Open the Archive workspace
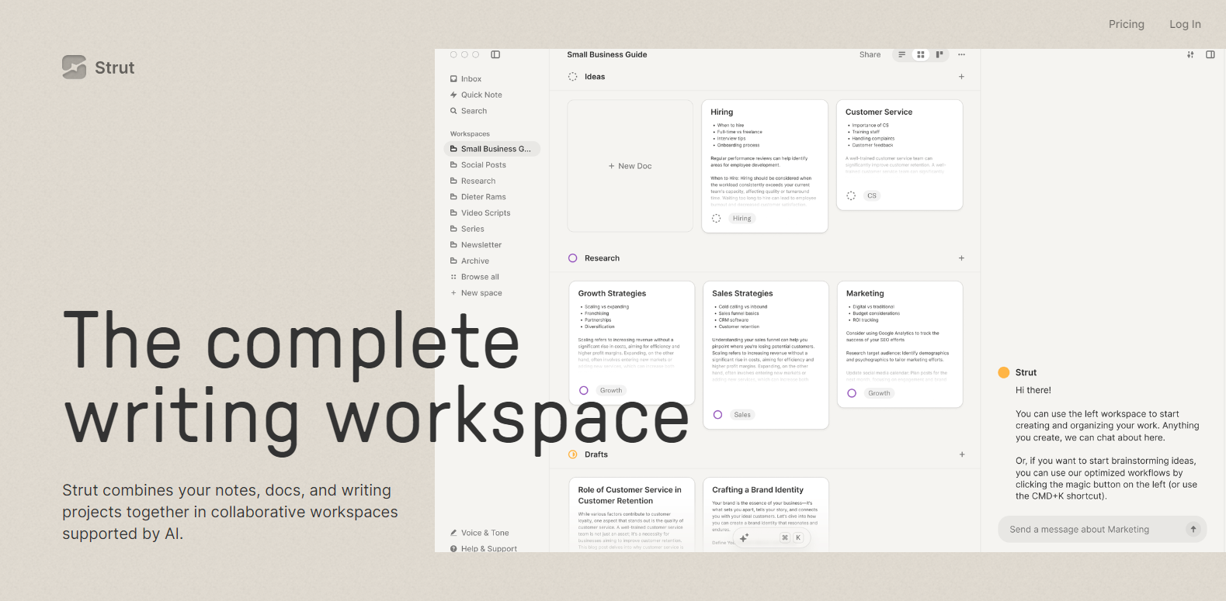The image size is (1226, 601). [x=470, y=261]
